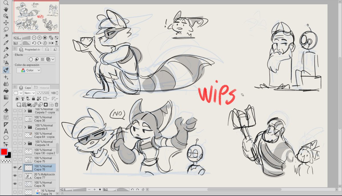Show the Capa 75 layer
Image resolution: width=342 pixels, height=196 pixels.
[15, 160]
